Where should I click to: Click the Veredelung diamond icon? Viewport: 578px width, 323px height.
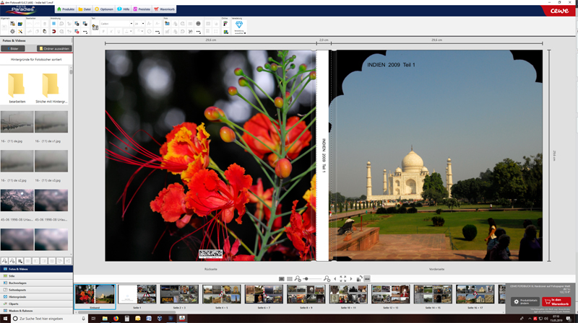[239, 25]
